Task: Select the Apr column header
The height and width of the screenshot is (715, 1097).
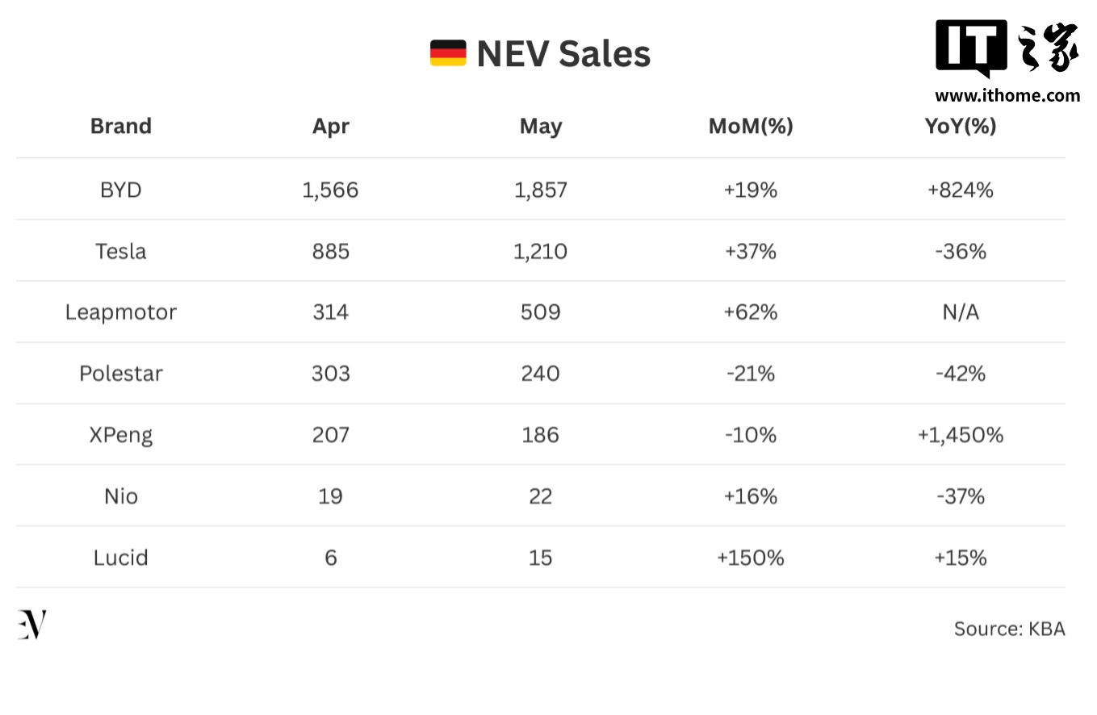Action: pos(331,126)
